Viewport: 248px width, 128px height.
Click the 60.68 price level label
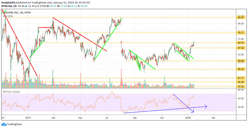click(x=241, y=61)
